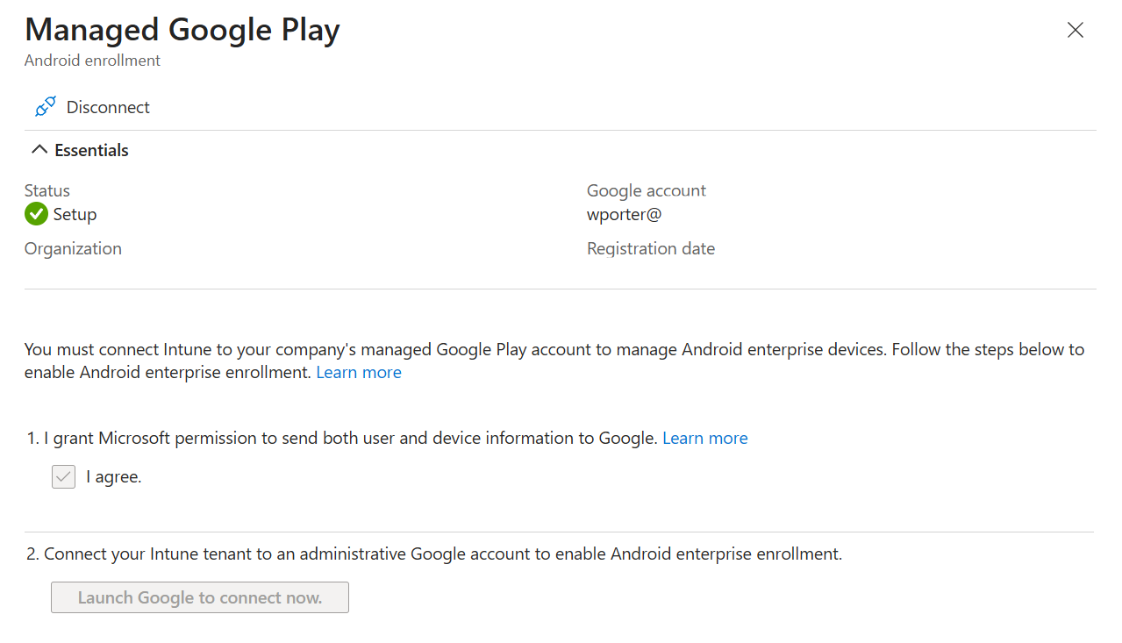The image size is (1122, 643).
Task: Click the Registration date field label
Action: pos(651,248)
